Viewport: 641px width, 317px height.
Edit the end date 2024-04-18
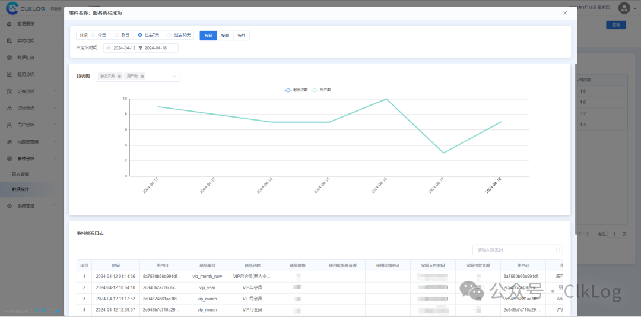click(x=156, y=48)
